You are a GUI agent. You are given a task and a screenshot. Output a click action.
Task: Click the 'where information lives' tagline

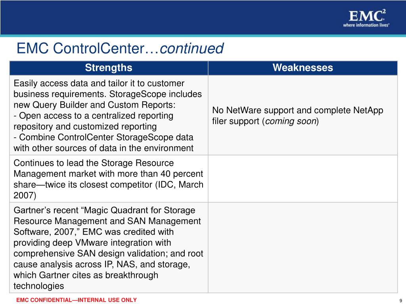366,25
